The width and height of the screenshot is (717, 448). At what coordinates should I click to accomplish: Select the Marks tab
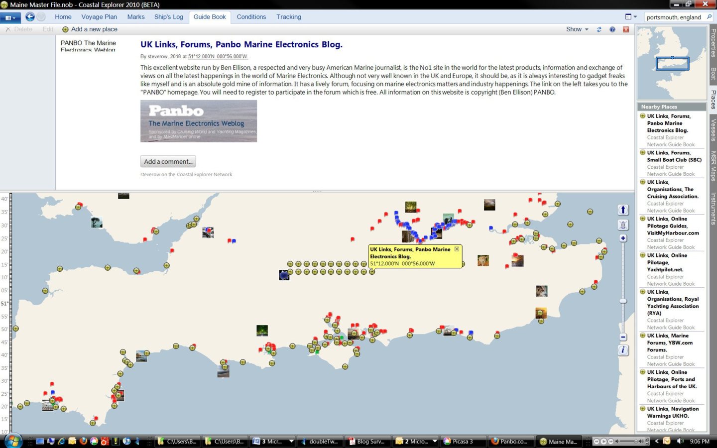136,17
